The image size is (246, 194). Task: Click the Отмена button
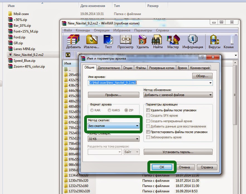184,167
